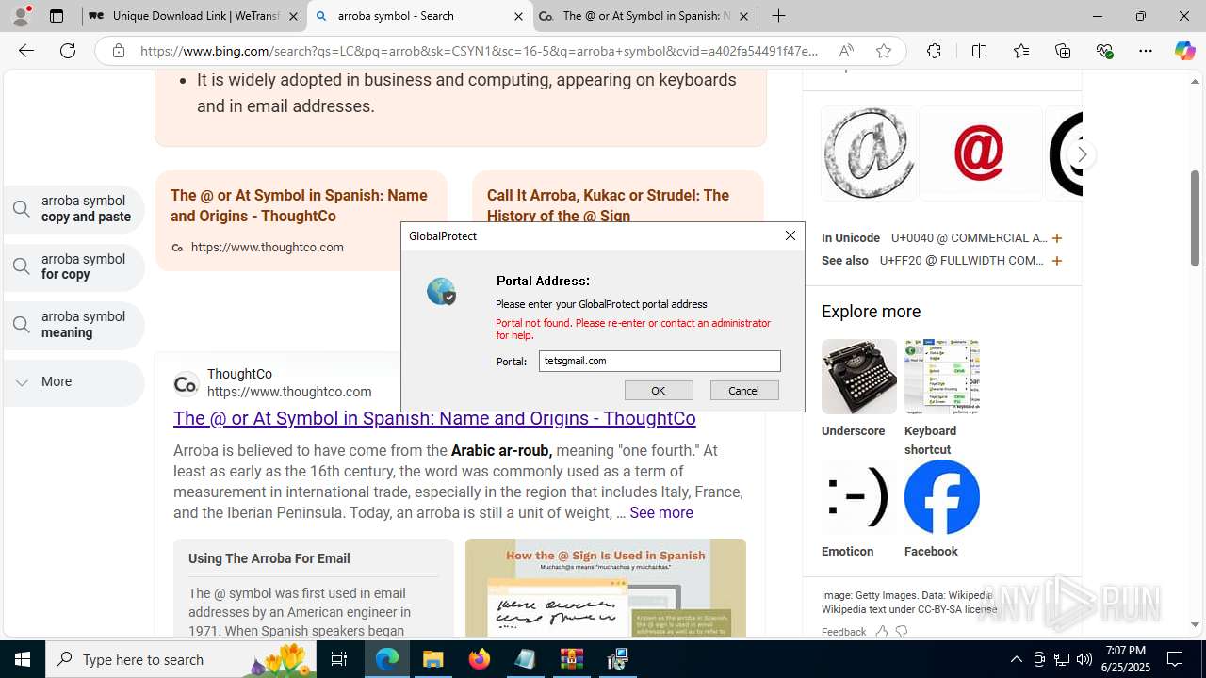
Task: Go back in browser history
Action: point(25,51)
